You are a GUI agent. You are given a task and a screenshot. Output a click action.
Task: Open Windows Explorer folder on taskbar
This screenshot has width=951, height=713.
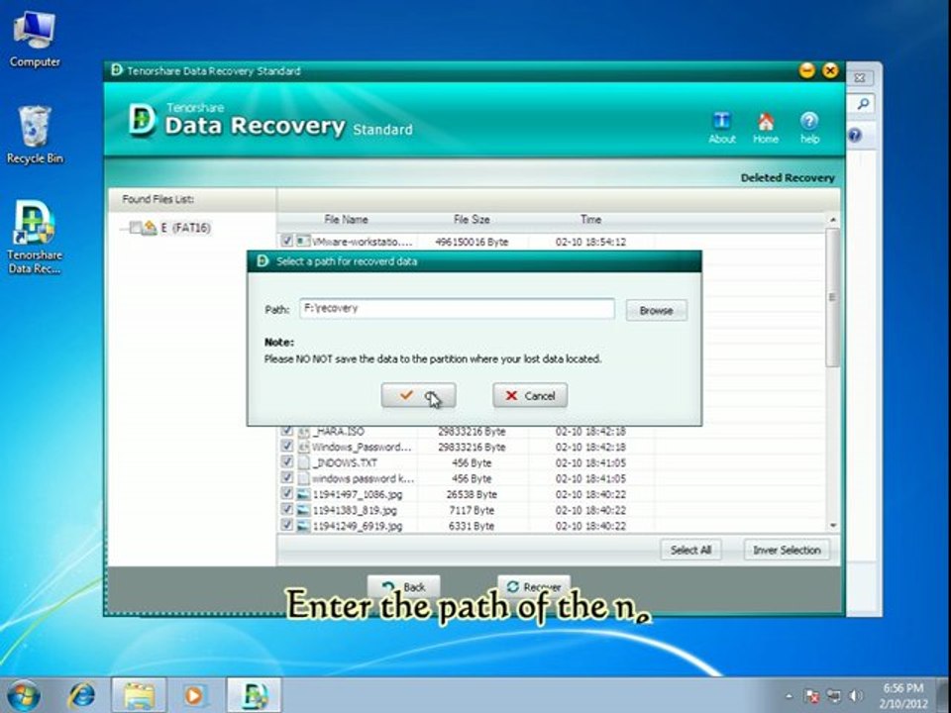pyautogui.click(x=139, y=695)
